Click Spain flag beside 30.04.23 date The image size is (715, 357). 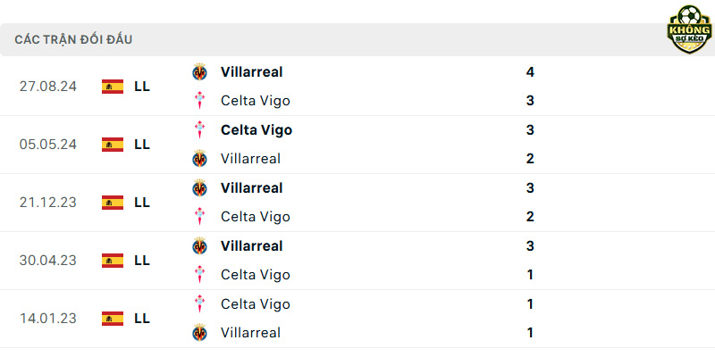tap(113, 261)
